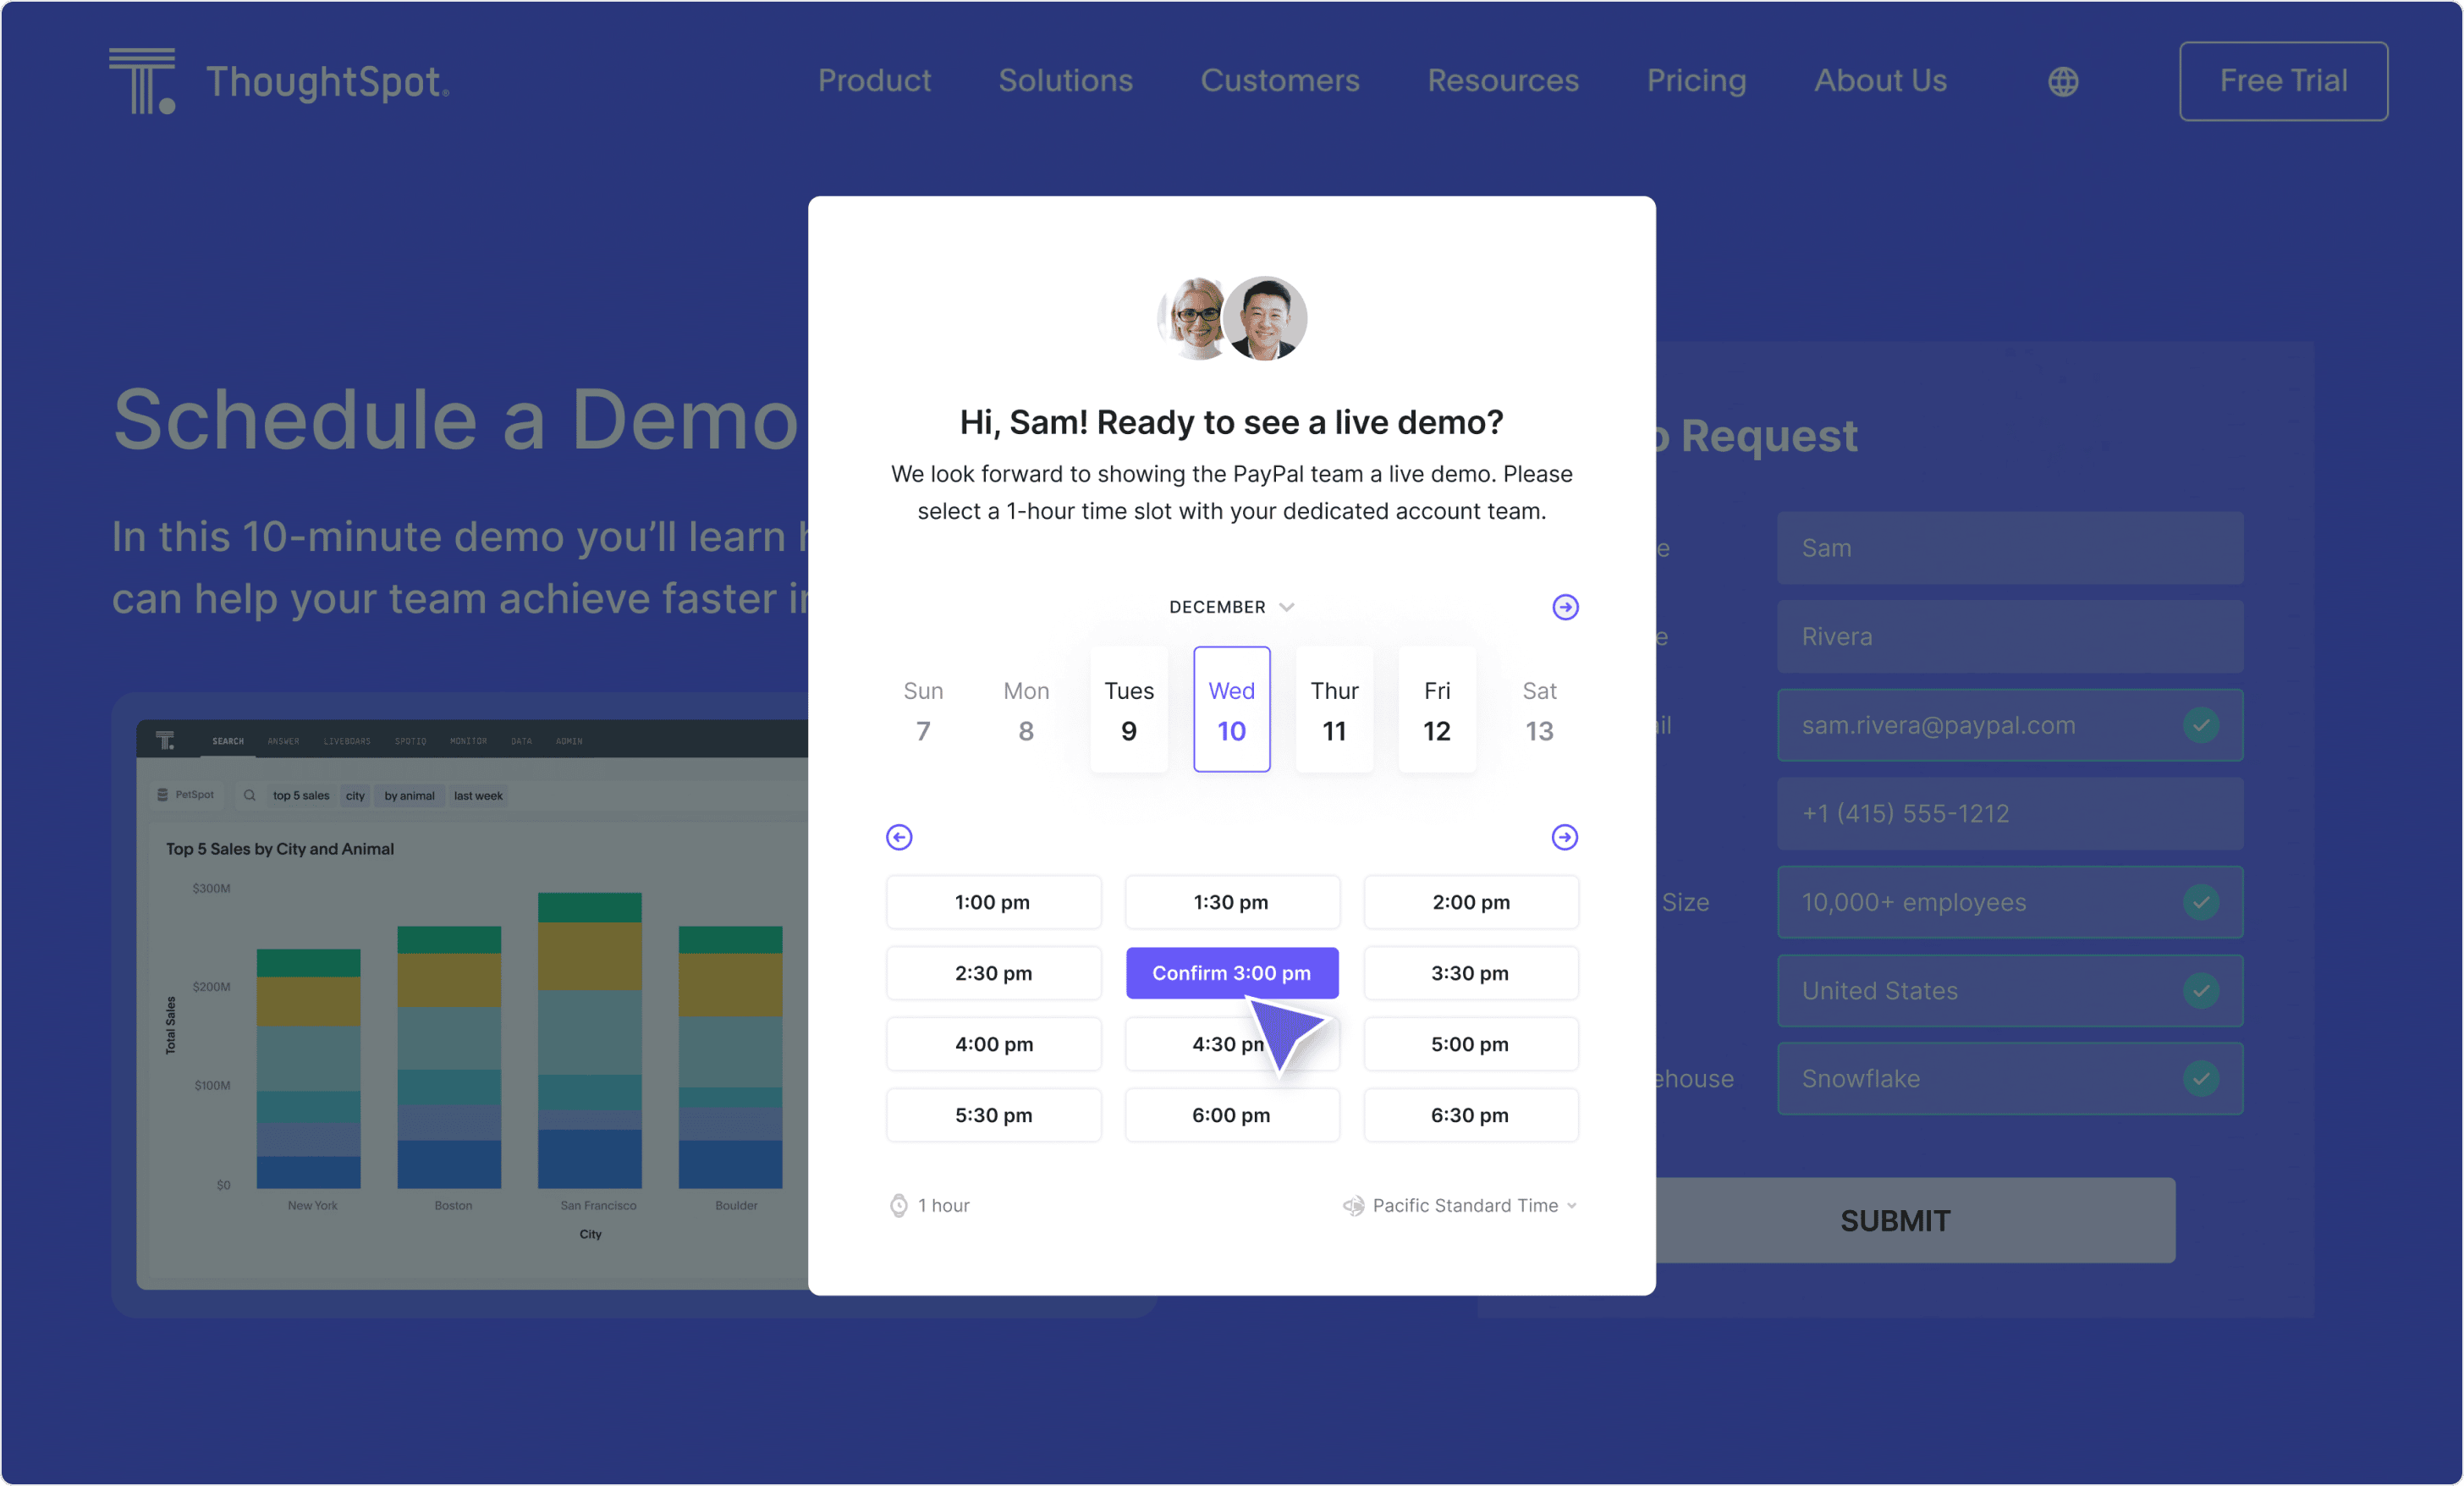Show earlier time slots with left arrow
Screen dimensions: 2464x1486
[899, 837]
